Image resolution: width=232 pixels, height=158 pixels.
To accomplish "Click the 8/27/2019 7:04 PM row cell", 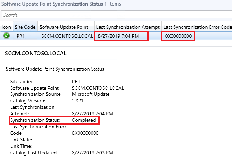I will [x=118, y=36].
